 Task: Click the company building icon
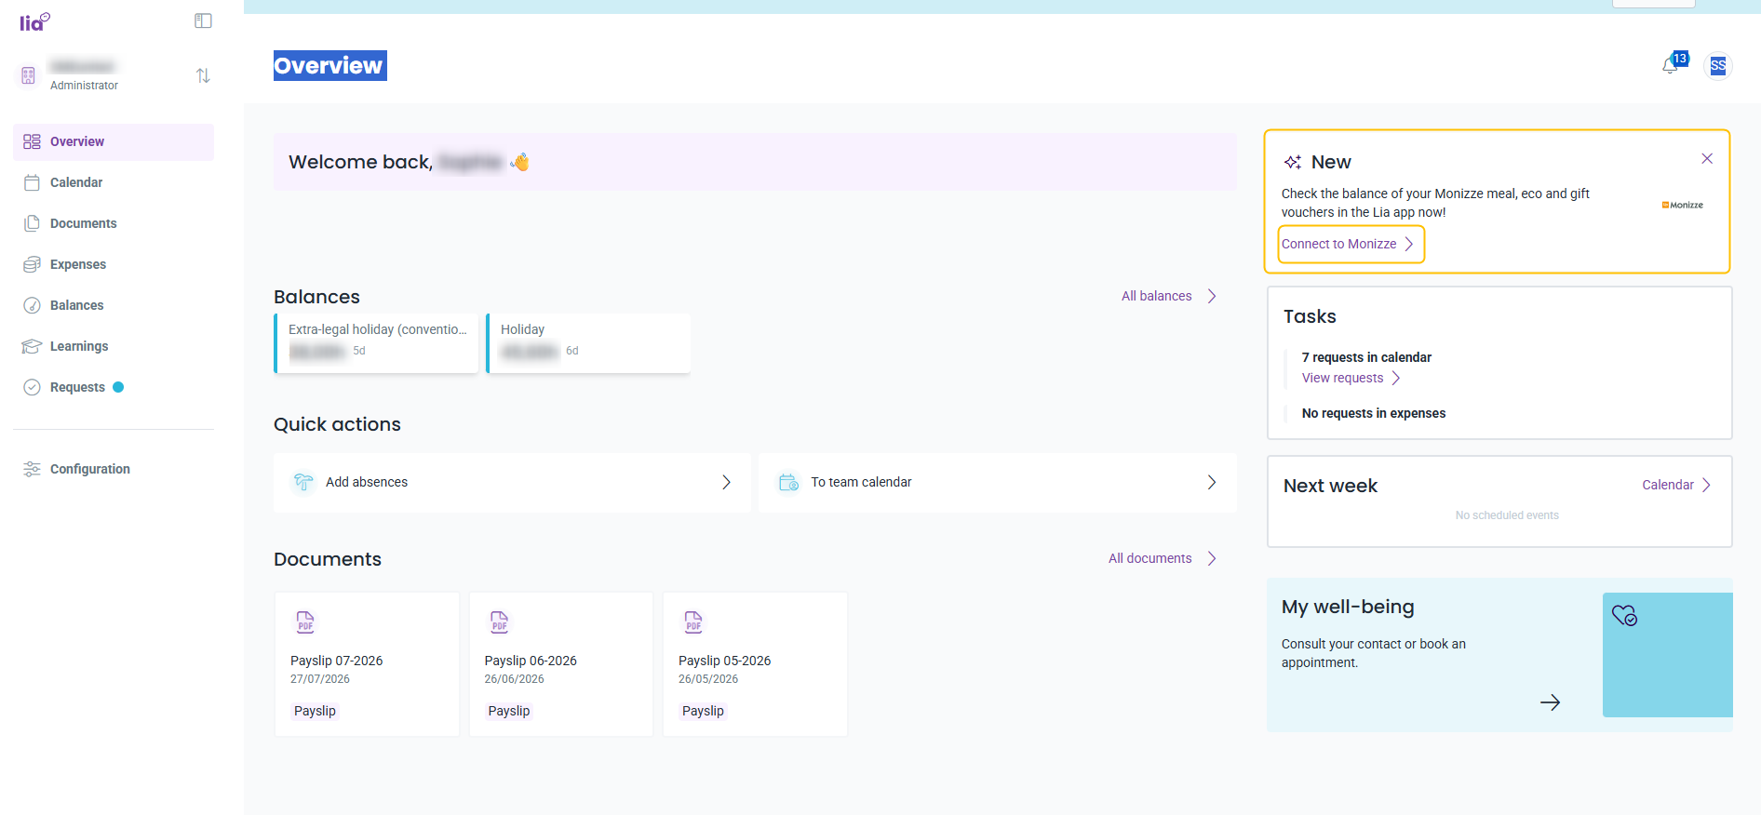click(x=29, y=75)
